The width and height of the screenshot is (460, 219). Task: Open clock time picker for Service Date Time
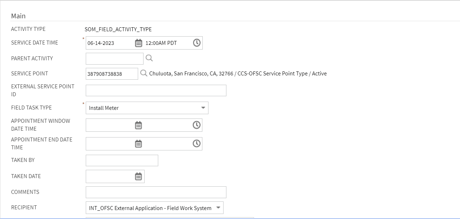coord(197,43)
